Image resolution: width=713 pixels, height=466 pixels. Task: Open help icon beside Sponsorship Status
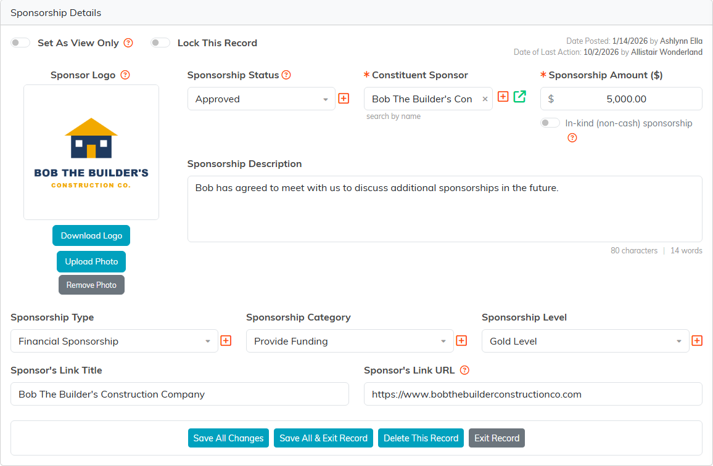(x=286, y=75)
